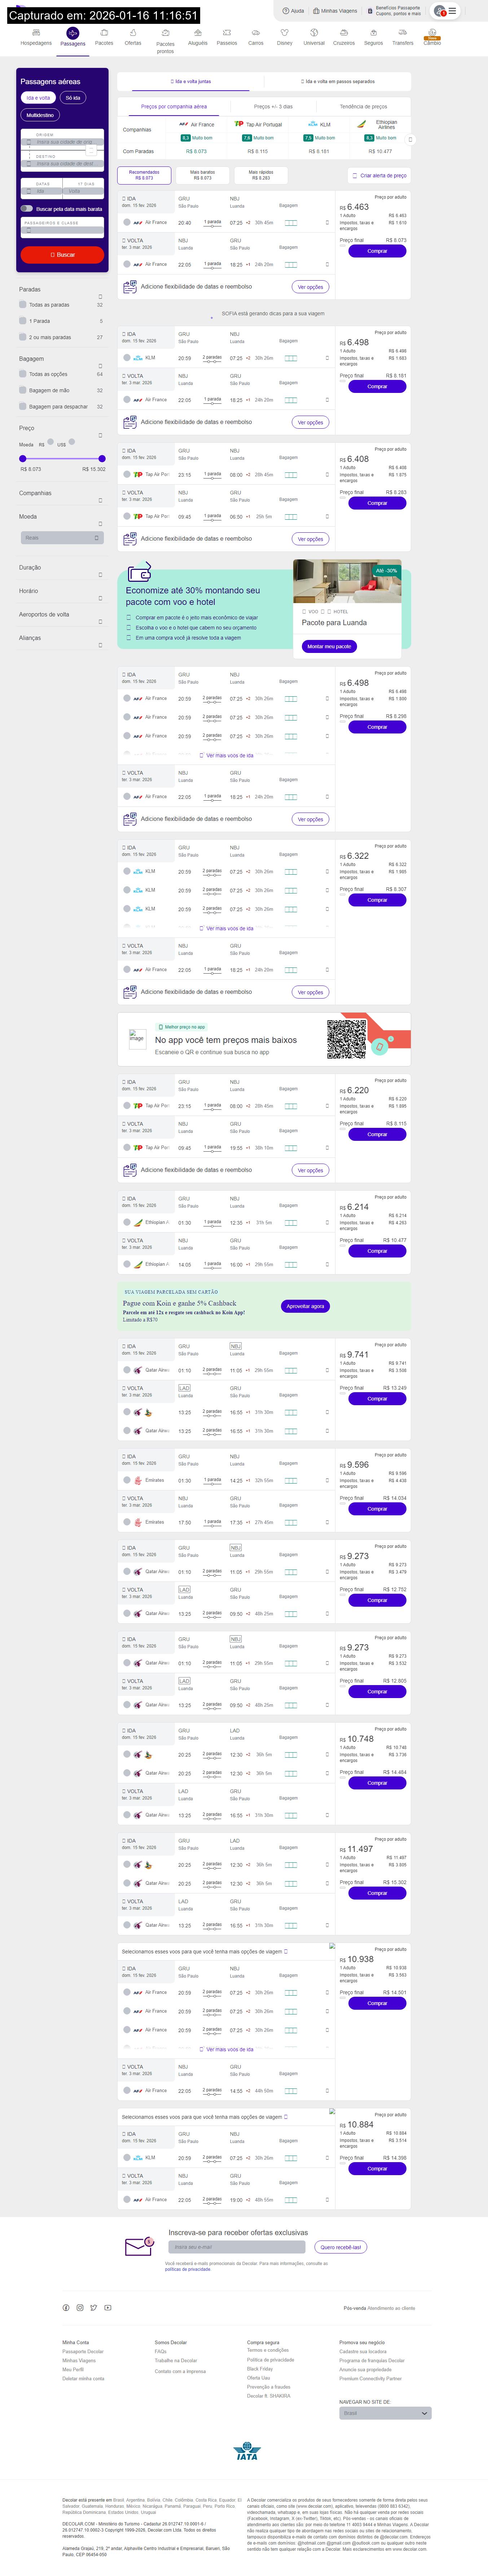
Task: Check the '1 Parada' filter checkbox
Action: (x=23, y=321)
